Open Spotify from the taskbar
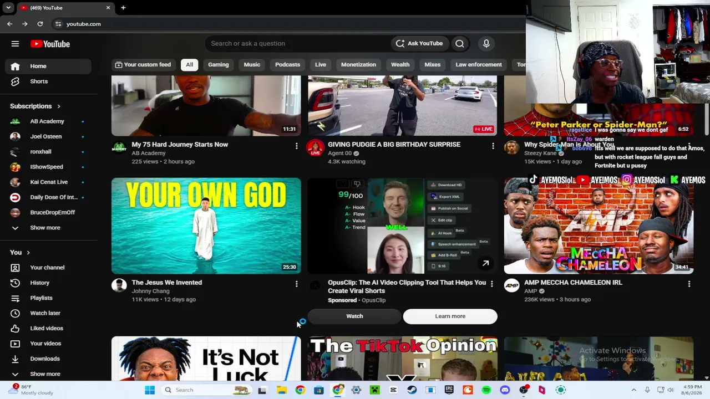Screen dimensions: 710x399 click(x=486, y=390)
